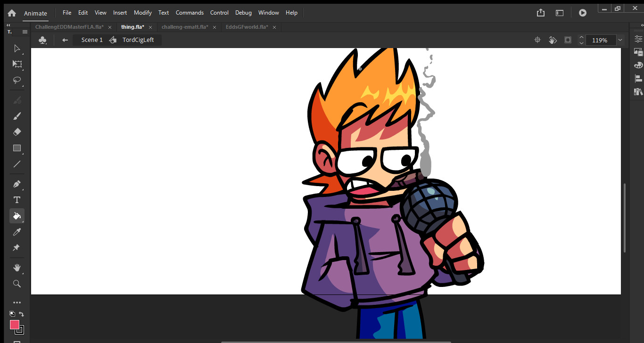The height and width of the screenshot is (343, 644).
Task: Select the Eraser tool
Action: coord(17,132)
